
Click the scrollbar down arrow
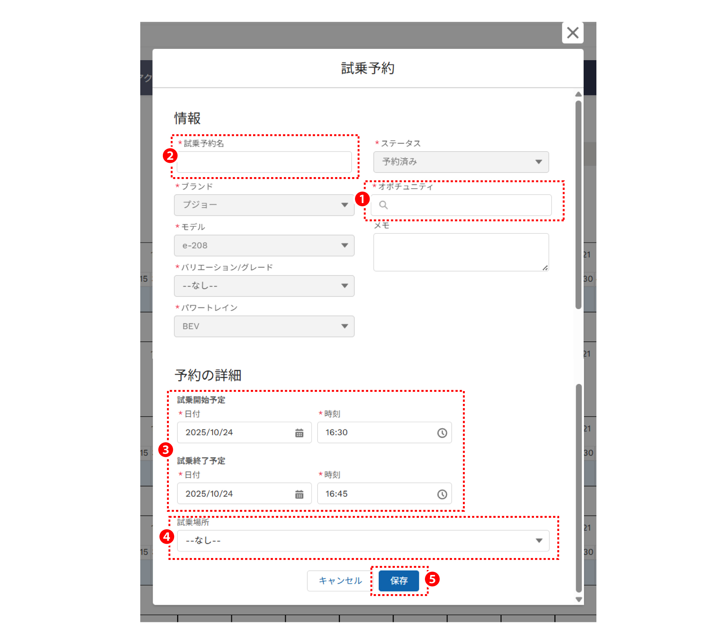(578, 599)
